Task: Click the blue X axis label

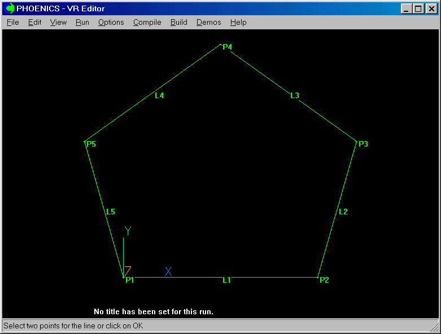Action: point(168,271)
